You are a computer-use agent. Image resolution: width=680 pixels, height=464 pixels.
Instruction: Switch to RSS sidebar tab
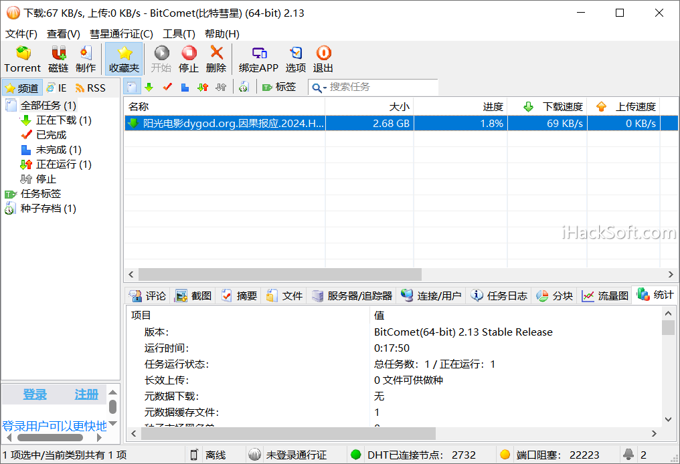[90, 88]
